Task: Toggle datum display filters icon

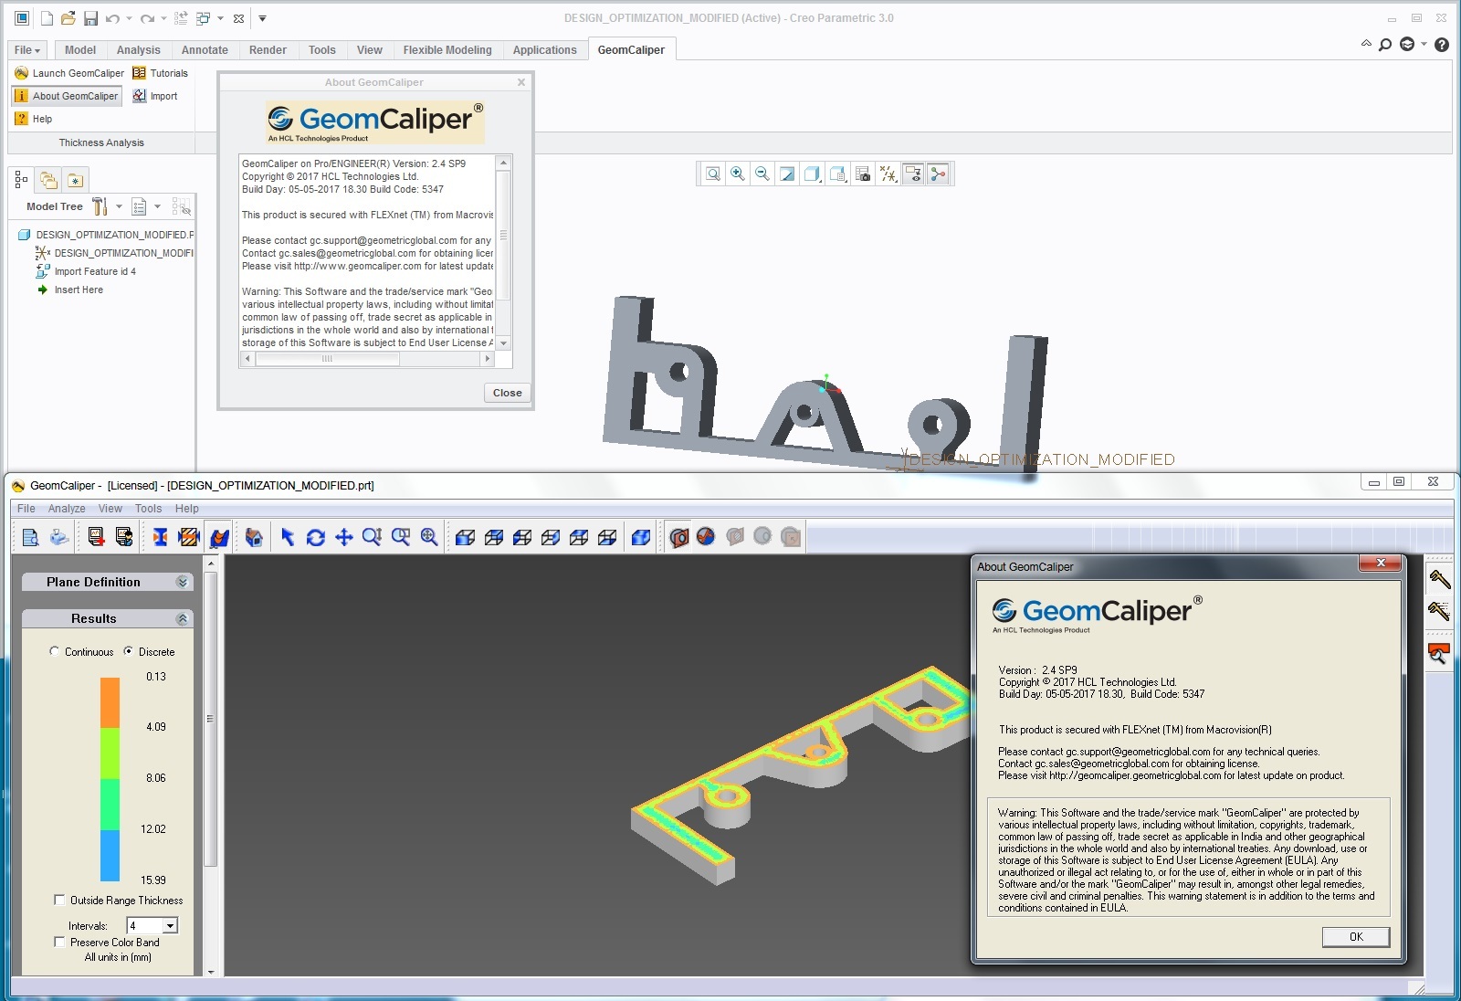Action: coord(888,174)
